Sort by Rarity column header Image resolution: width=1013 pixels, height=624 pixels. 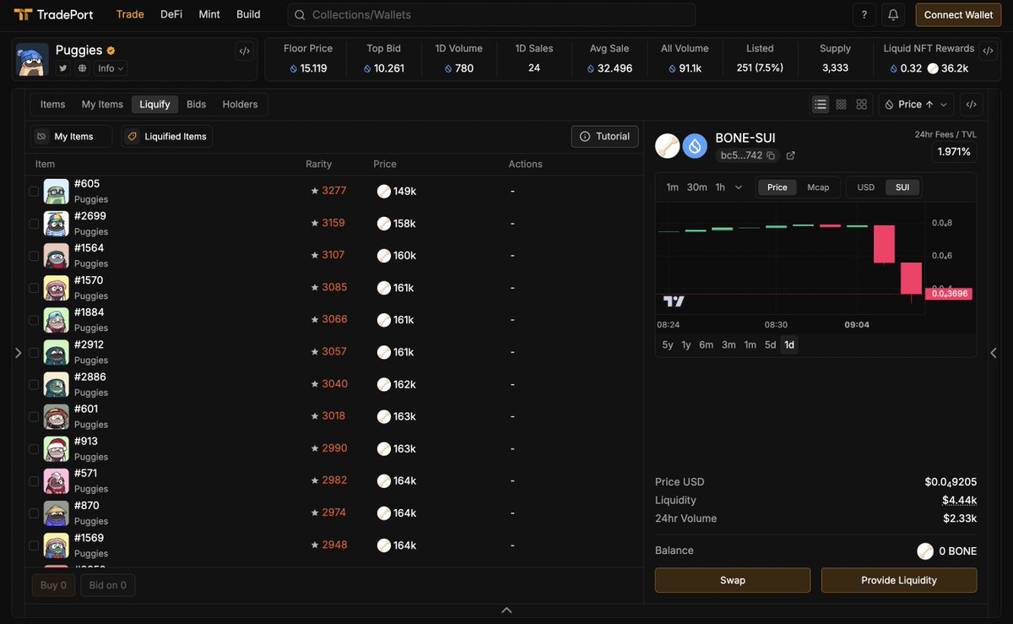(x=318, y=164)
